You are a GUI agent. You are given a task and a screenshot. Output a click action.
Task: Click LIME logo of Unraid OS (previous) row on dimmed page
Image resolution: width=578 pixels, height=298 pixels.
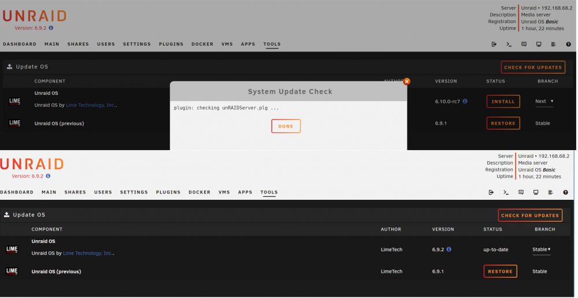[x=15, y=123]
